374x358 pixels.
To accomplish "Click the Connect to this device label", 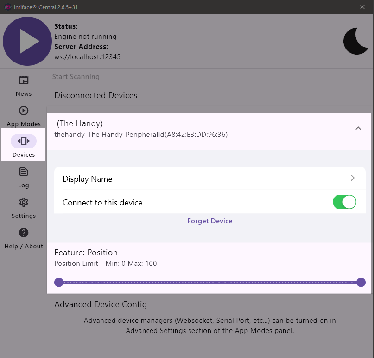I will 102,203.
